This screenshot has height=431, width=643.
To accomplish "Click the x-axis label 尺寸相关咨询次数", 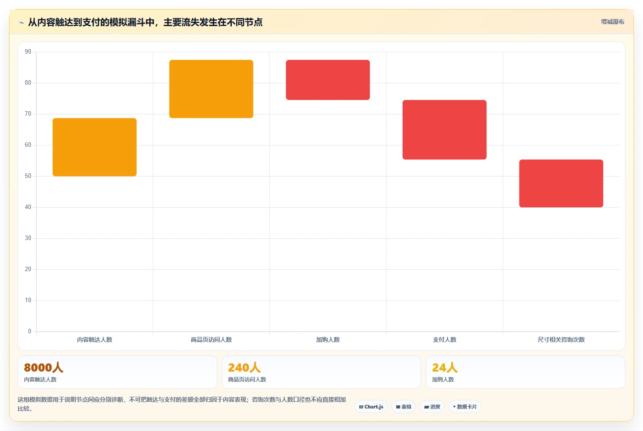I will coord(561,340).
